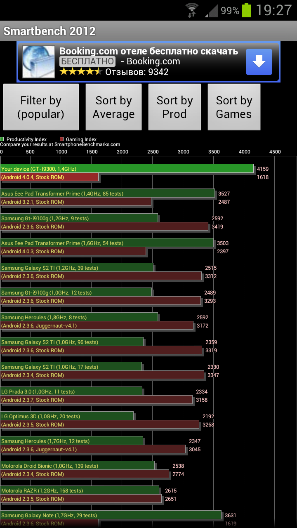This screenshot has height=528, width=297.
Task: Select the LG Prada 3.0 bar
Action: pyautogui.click(x=71, y=391)
